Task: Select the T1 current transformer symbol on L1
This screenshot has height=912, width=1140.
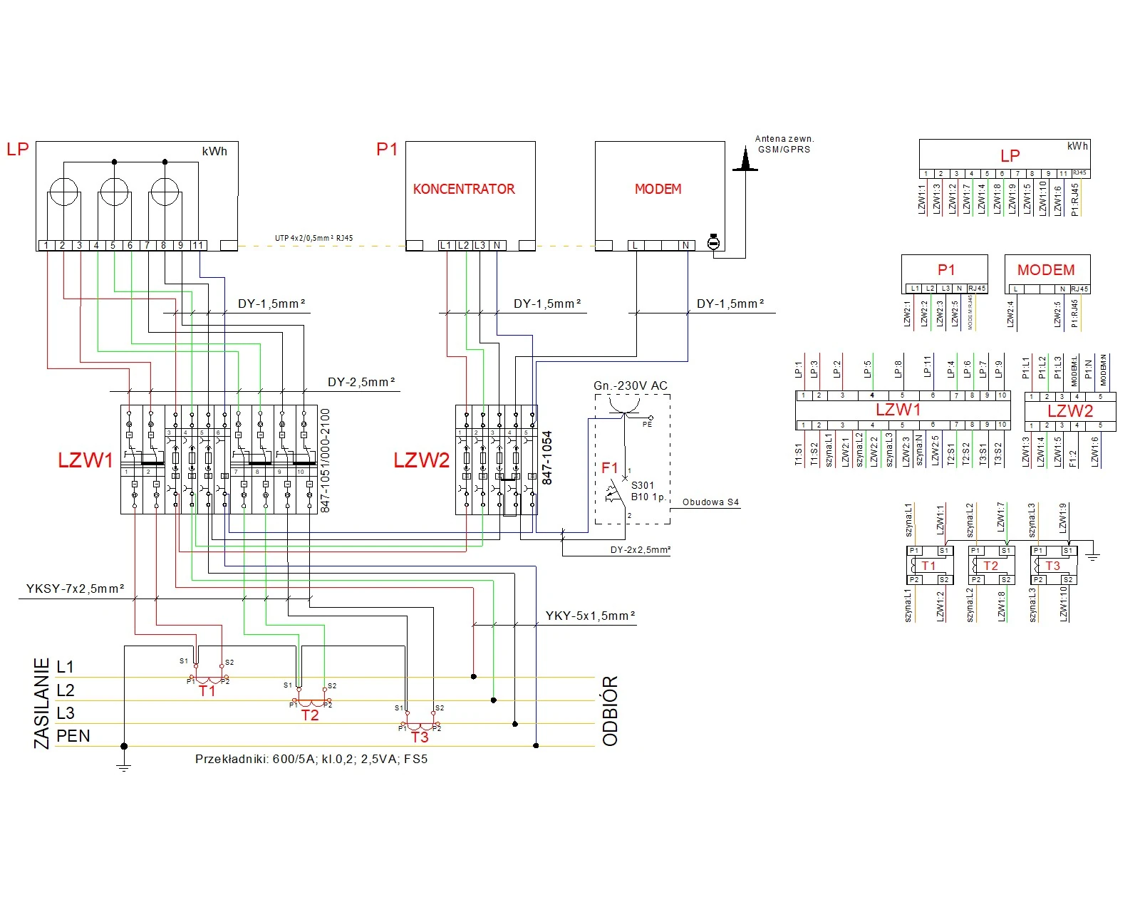Action: (x=207, y=678)
